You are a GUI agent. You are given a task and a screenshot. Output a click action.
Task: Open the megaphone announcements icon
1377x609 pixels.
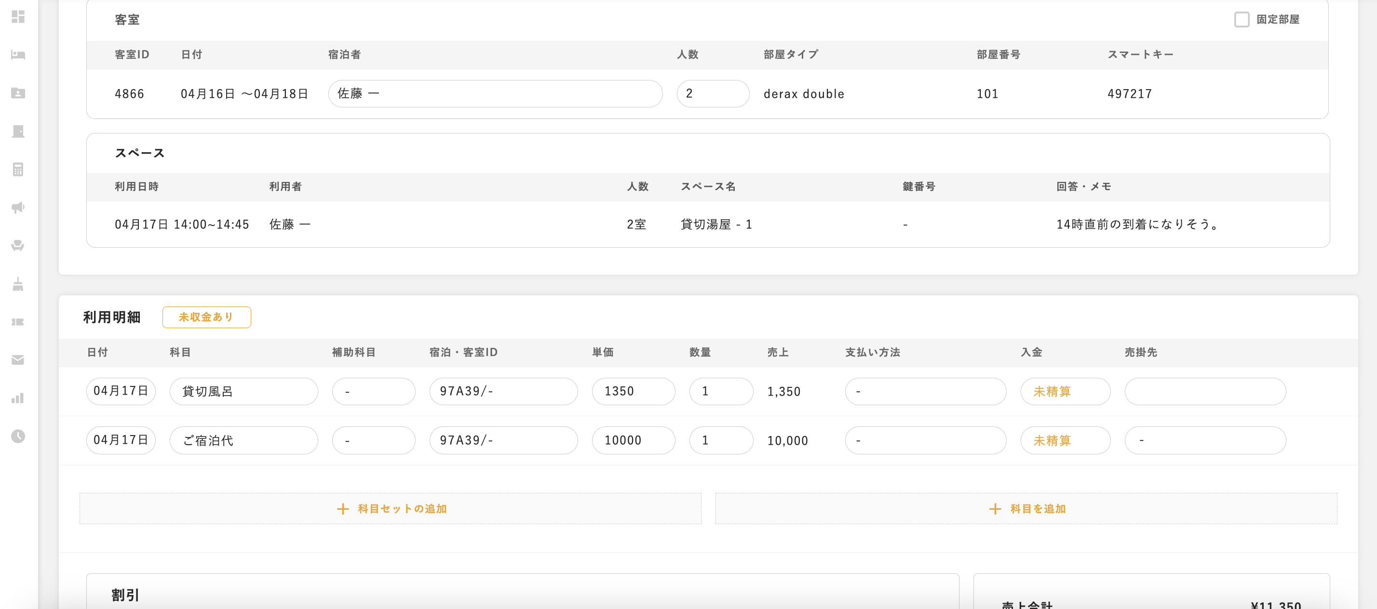[18, 207]
